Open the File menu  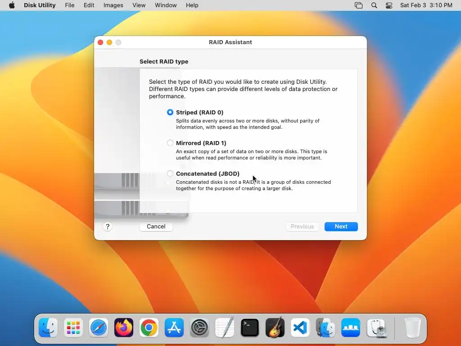[x=70, y=5]
